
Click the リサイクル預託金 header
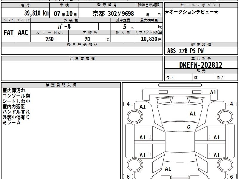[x=149, y=32]
